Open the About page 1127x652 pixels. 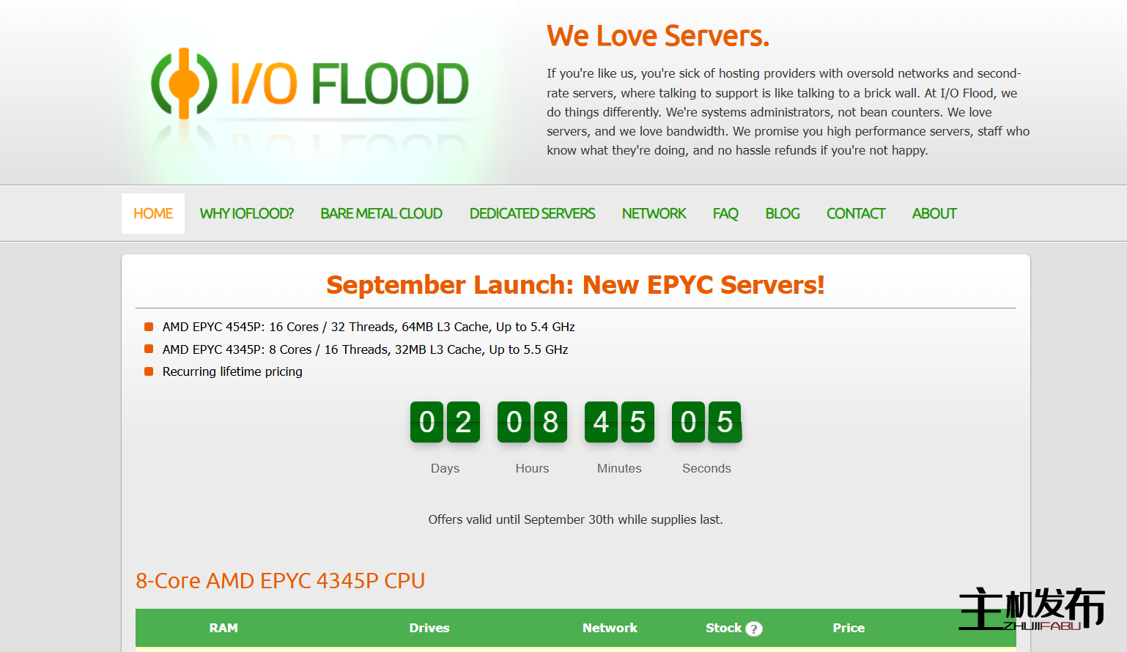pyautogui.click(x=934, y=213)
